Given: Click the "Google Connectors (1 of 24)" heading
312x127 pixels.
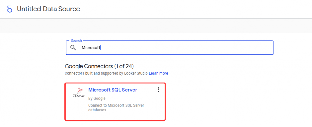Looking at the screenshot, I should coord(99,66).
